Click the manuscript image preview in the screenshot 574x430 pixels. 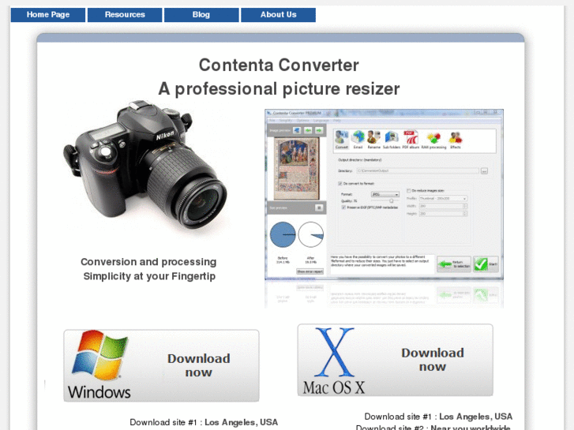coord(297,168)
